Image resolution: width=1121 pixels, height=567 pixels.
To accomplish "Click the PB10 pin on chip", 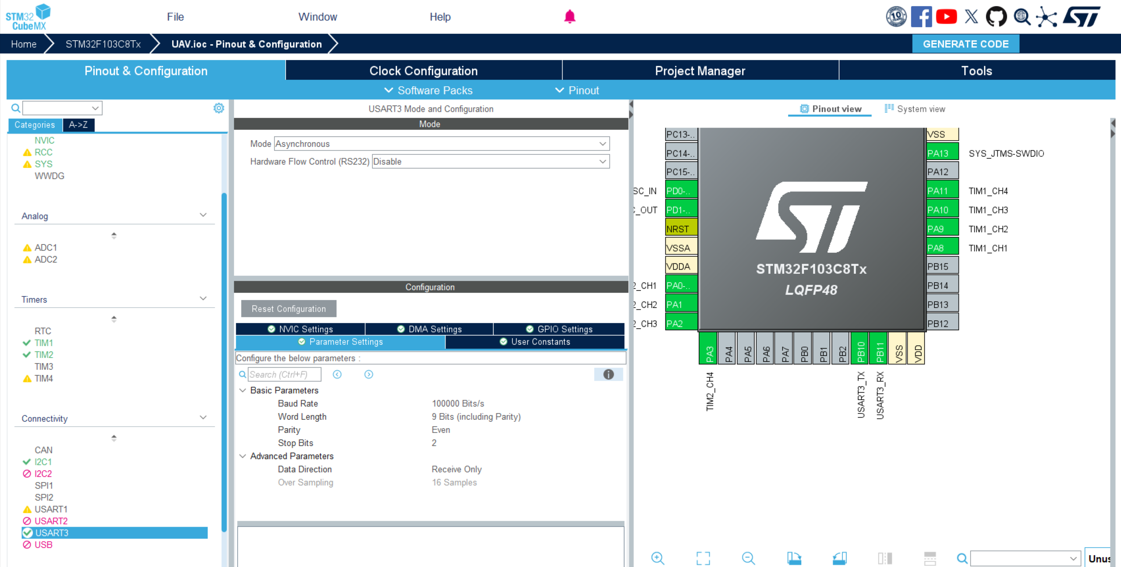I will (860, 349).
